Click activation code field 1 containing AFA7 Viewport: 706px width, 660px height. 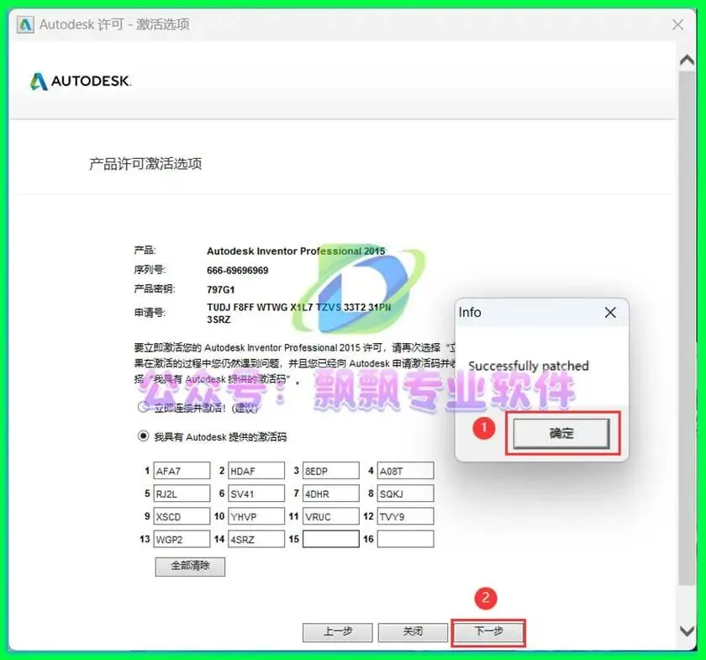(x=182, y=470)
